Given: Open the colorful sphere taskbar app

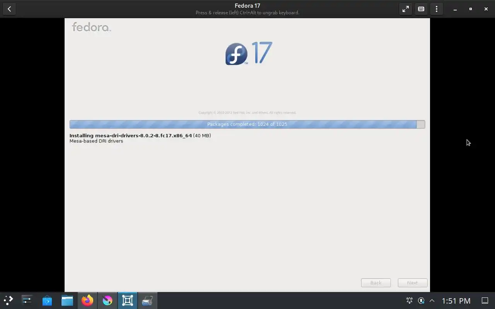Looking at the screenshot, I should click(x=108, y=301).
